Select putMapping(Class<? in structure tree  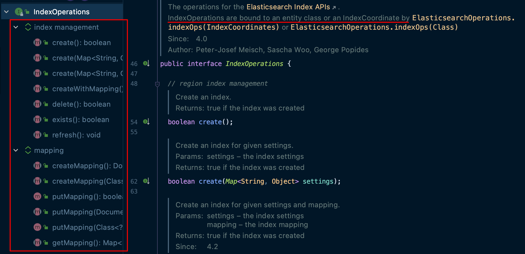click(x=87, y=227)
